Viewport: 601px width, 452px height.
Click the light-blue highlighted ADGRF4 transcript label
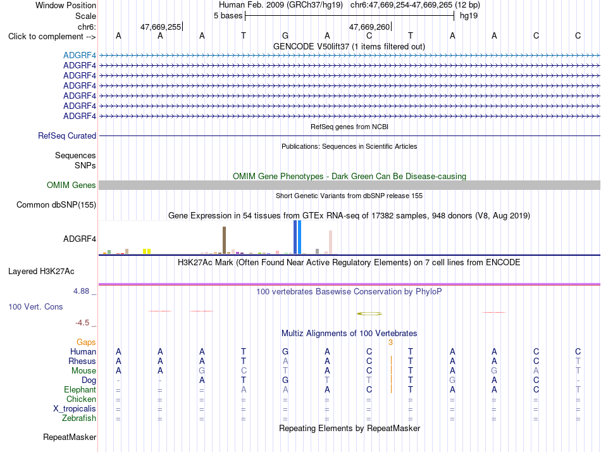click(80, 55)
